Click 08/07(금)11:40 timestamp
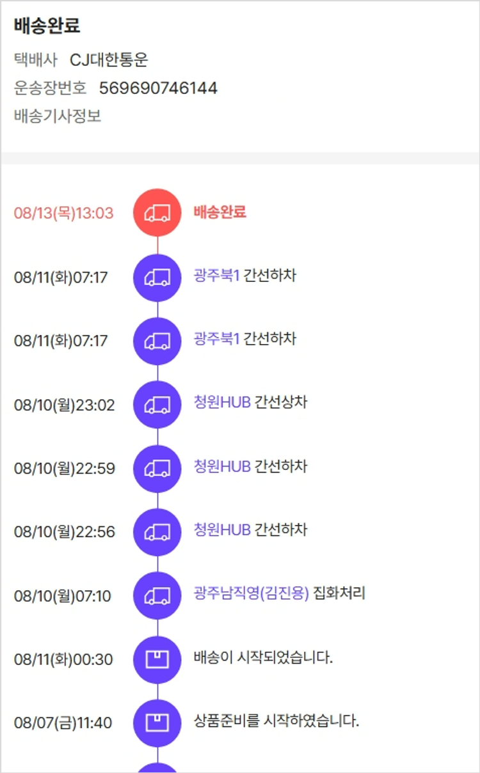The height and width of the screenshot is (773, 480). point(63,723)
